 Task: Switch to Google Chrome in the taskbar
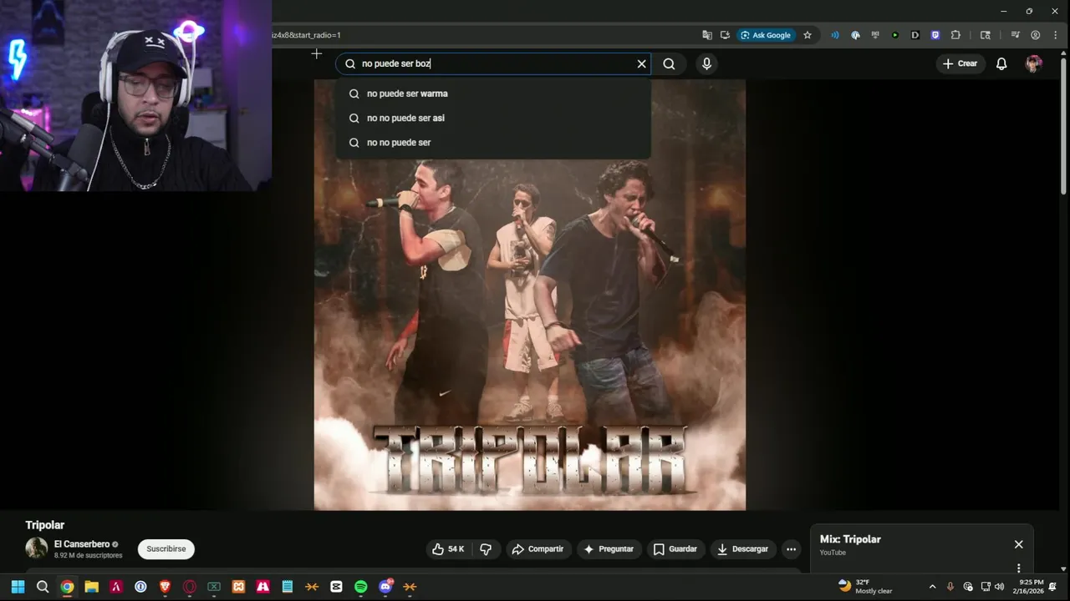tap(67, 586)
